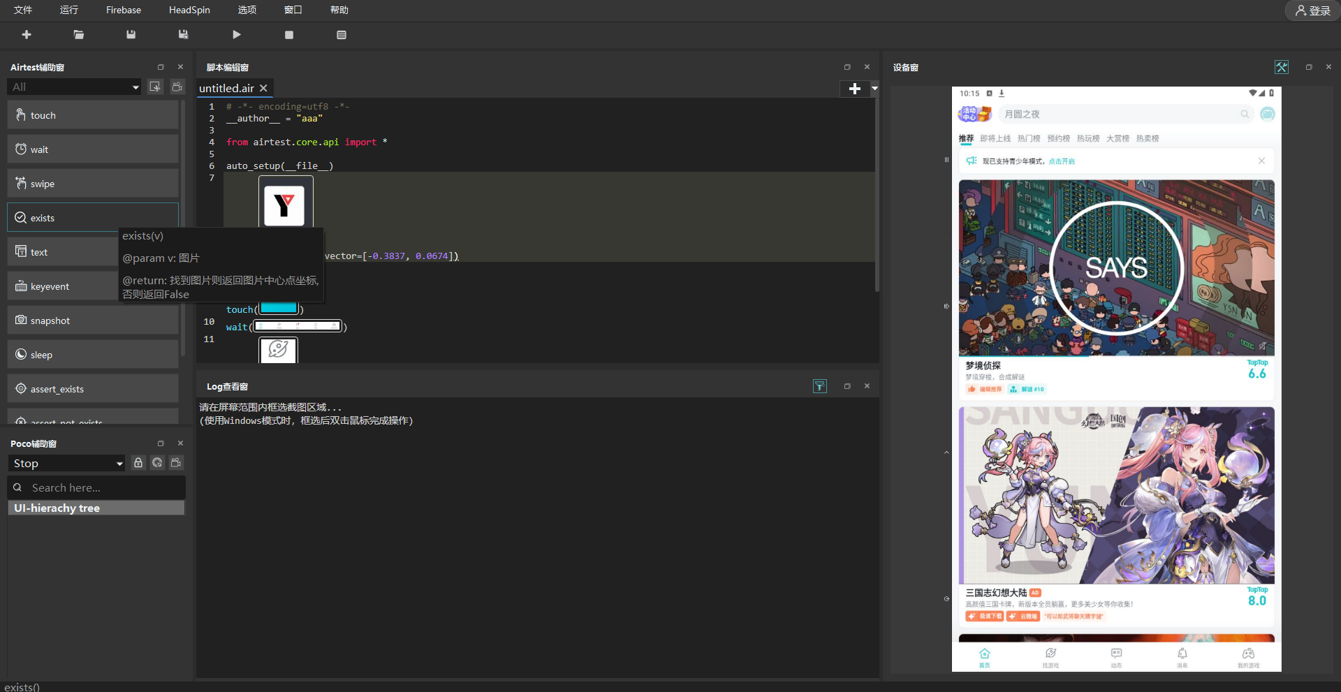The height and width of the screenshot is (692, 1341).
Task: Tap the profile avatar icon on the device
Action: [1268, 114]
